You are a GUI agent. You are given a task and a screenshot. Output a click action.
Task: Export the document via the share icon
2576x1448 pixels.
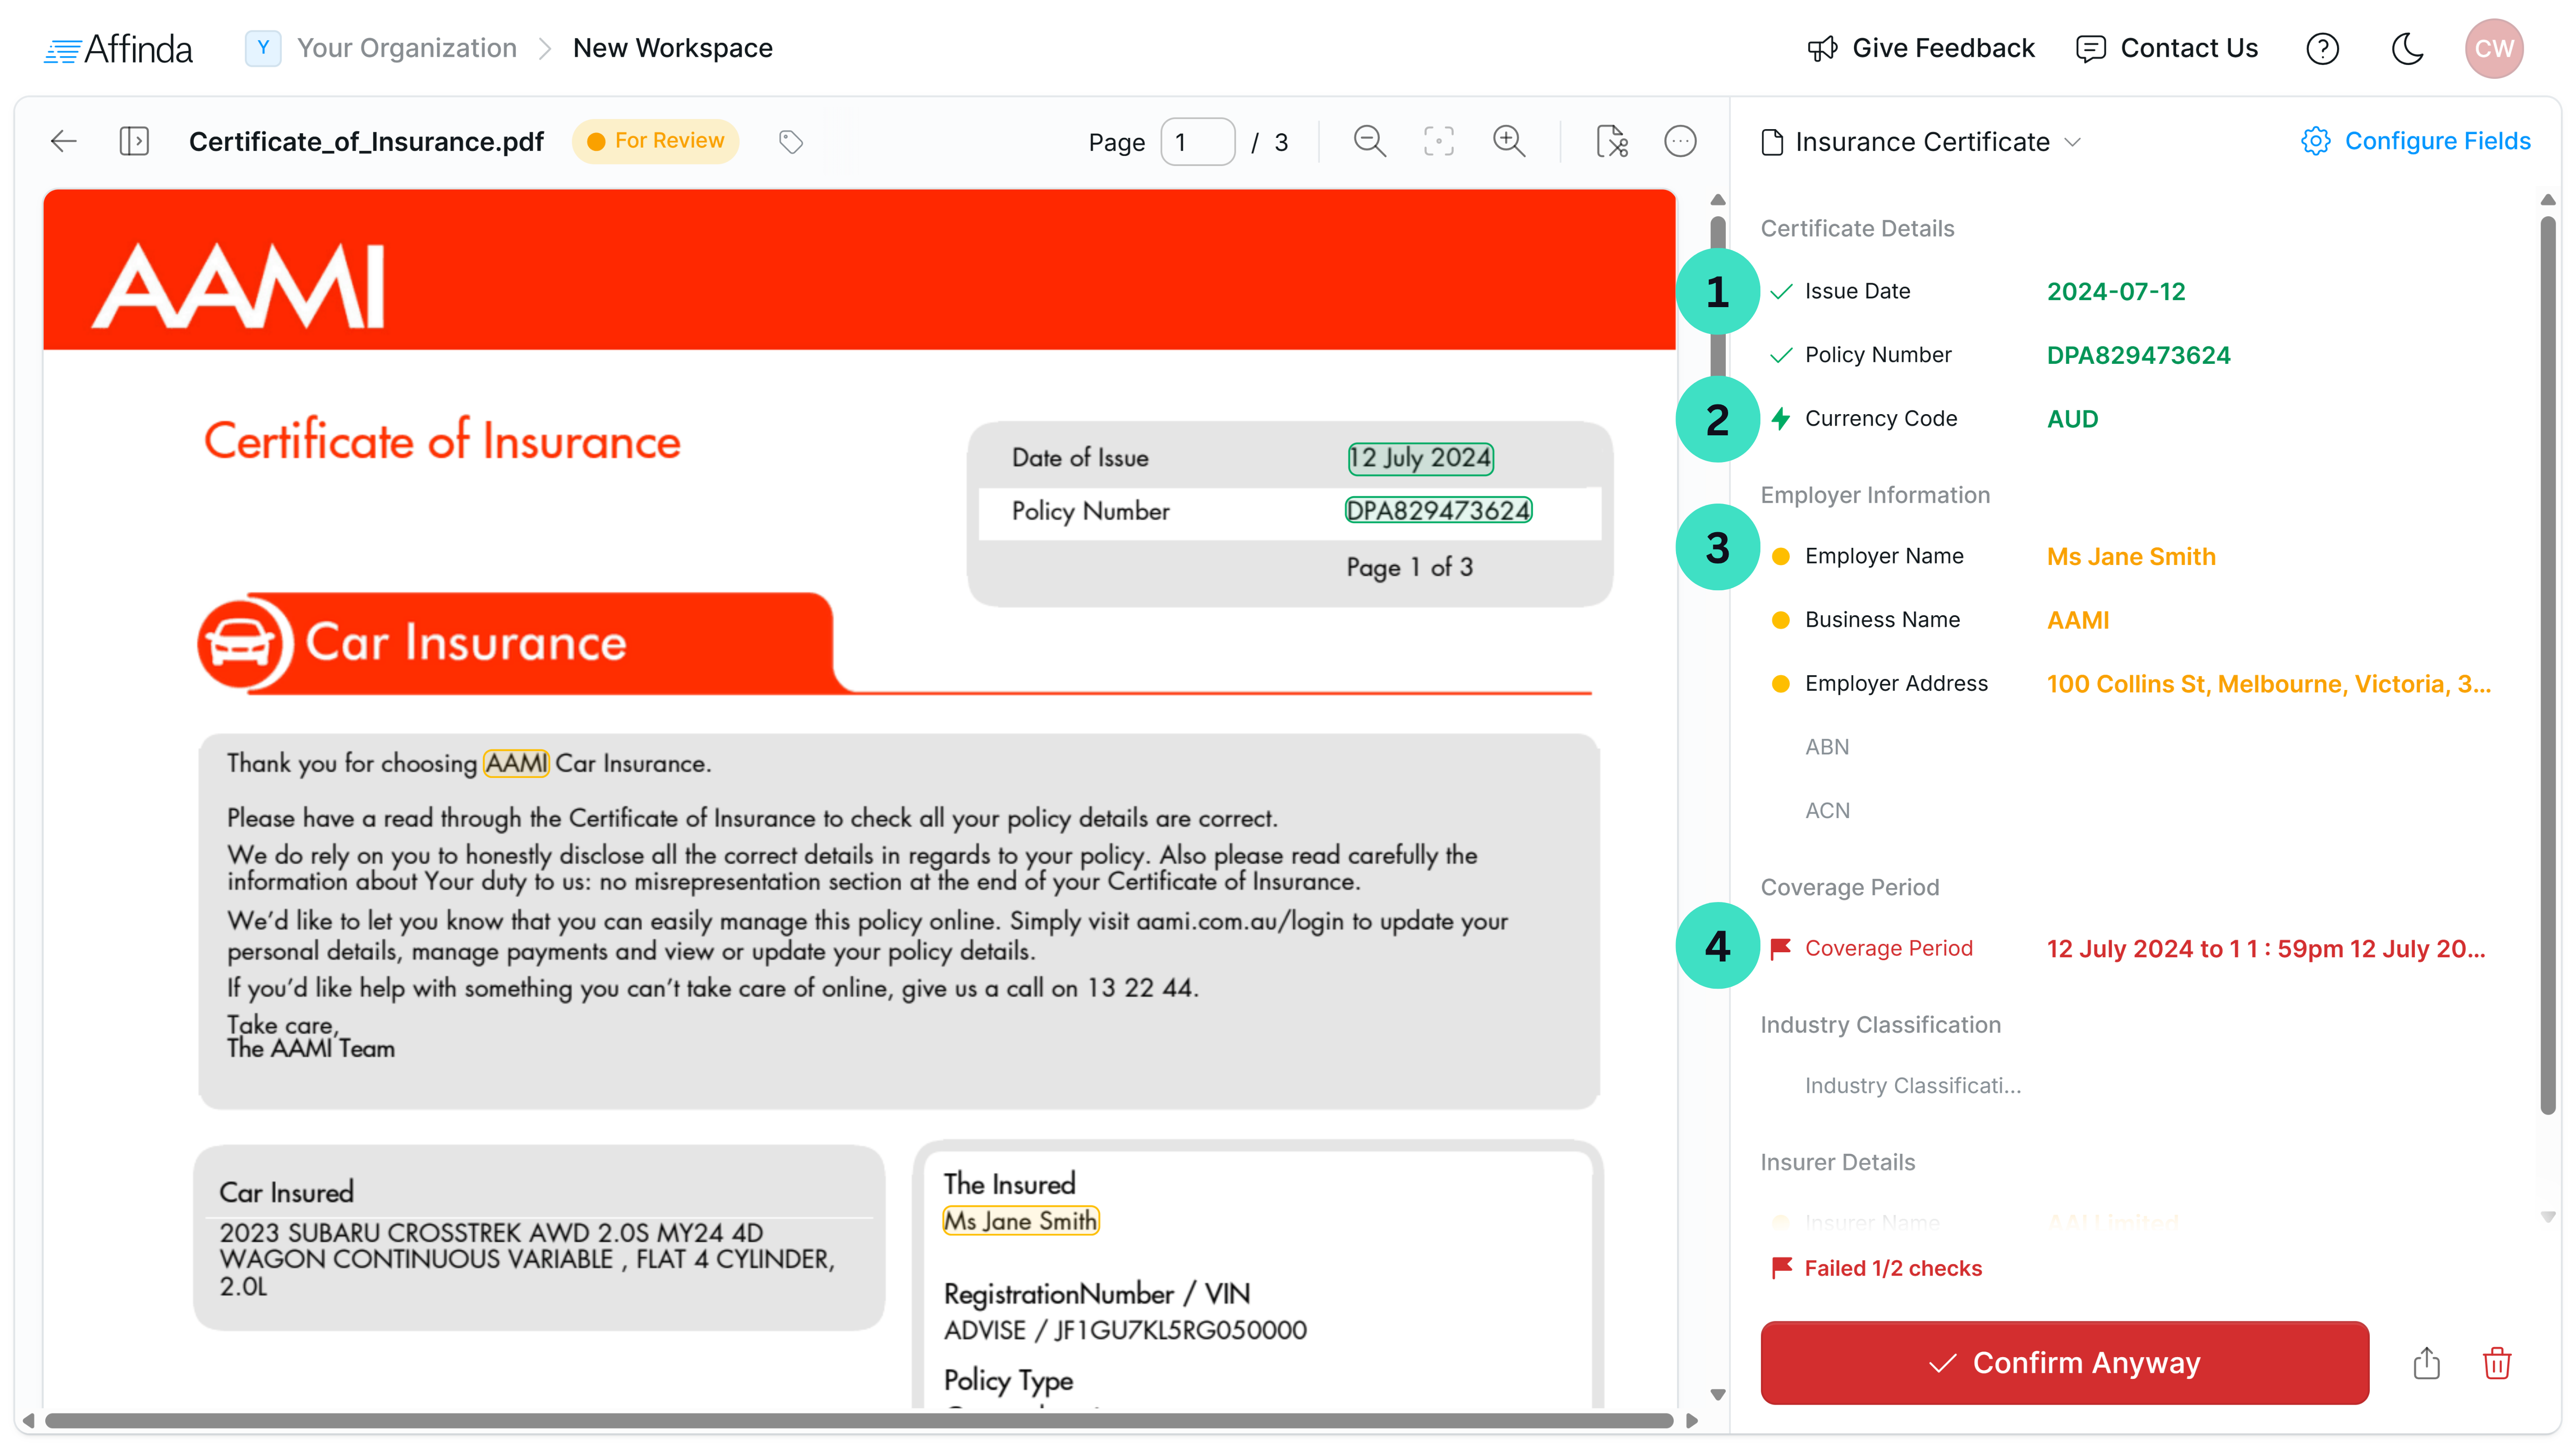point(2426,1363)
